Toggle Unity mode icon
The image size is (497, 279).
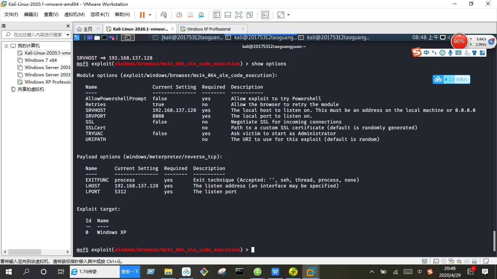coord(250,15)
